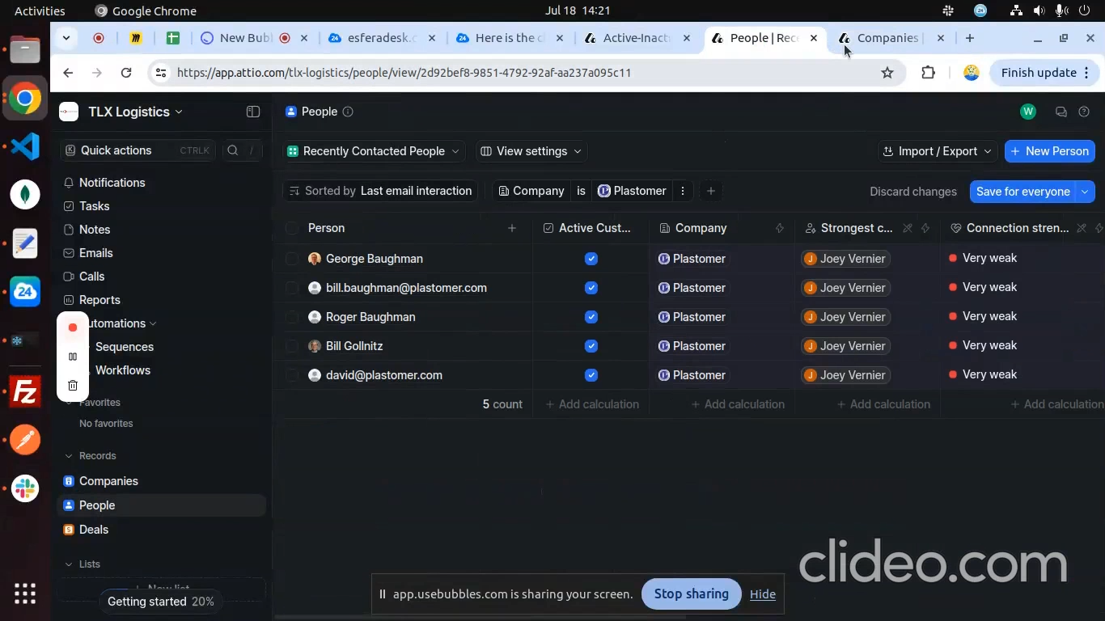
Task: Select the Roger Baughman row checkbox
Action: pos(292,317)
